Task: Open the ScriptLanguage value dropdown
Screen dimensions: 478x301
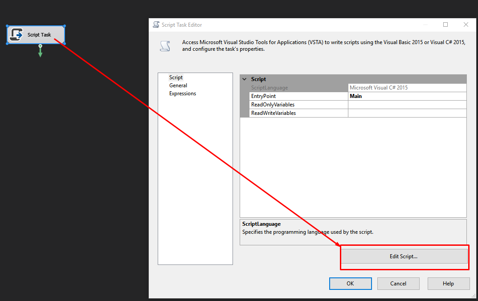Action: pos(407,88)
